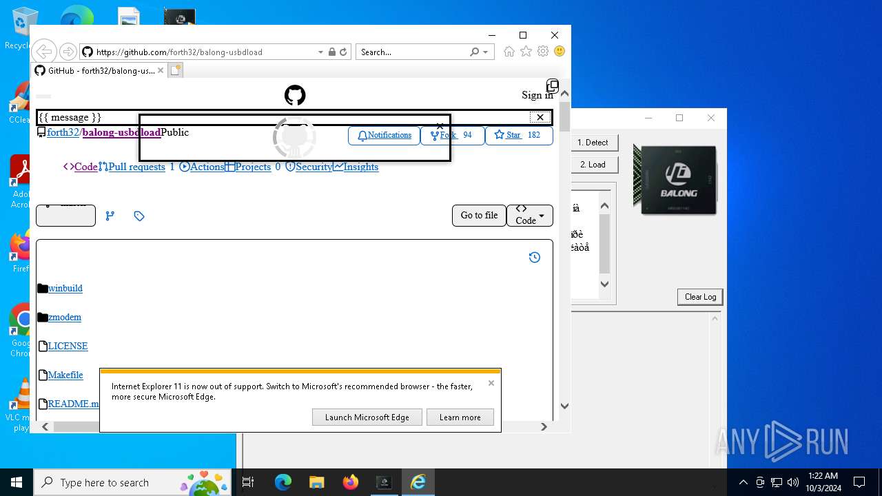This screenshot has height=496, width=882.
Task: Click IE page vertical scrollbar down arrow
Action: (x=564, y=406)
